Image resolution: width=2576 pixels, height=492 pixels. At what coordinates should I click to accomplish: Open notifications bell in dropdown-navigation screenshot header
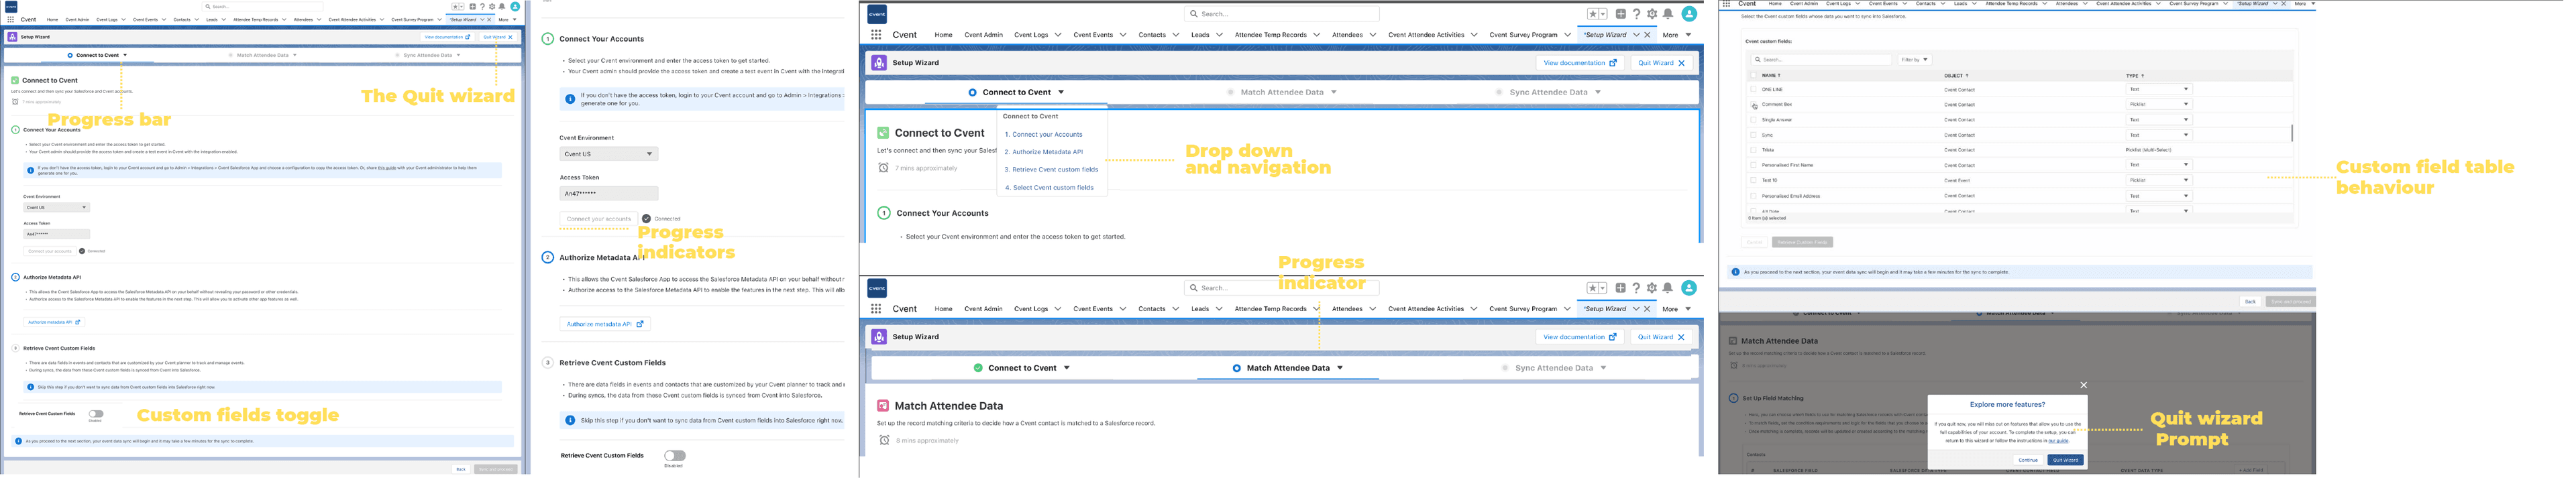[1668, 14]
